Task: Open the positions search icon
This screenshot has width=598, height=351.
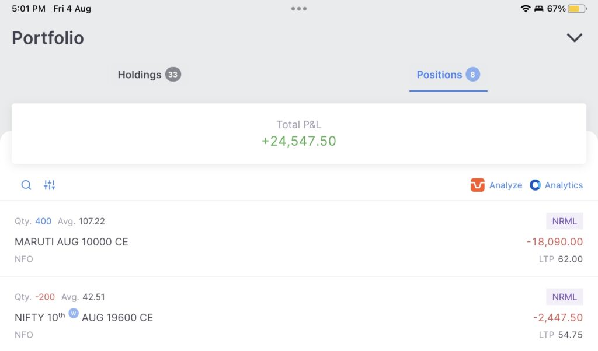Action: [26, 185]
